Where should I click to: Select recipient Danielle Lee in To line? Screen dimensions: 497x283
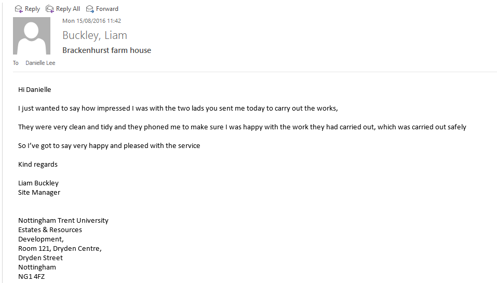[40, 63]
